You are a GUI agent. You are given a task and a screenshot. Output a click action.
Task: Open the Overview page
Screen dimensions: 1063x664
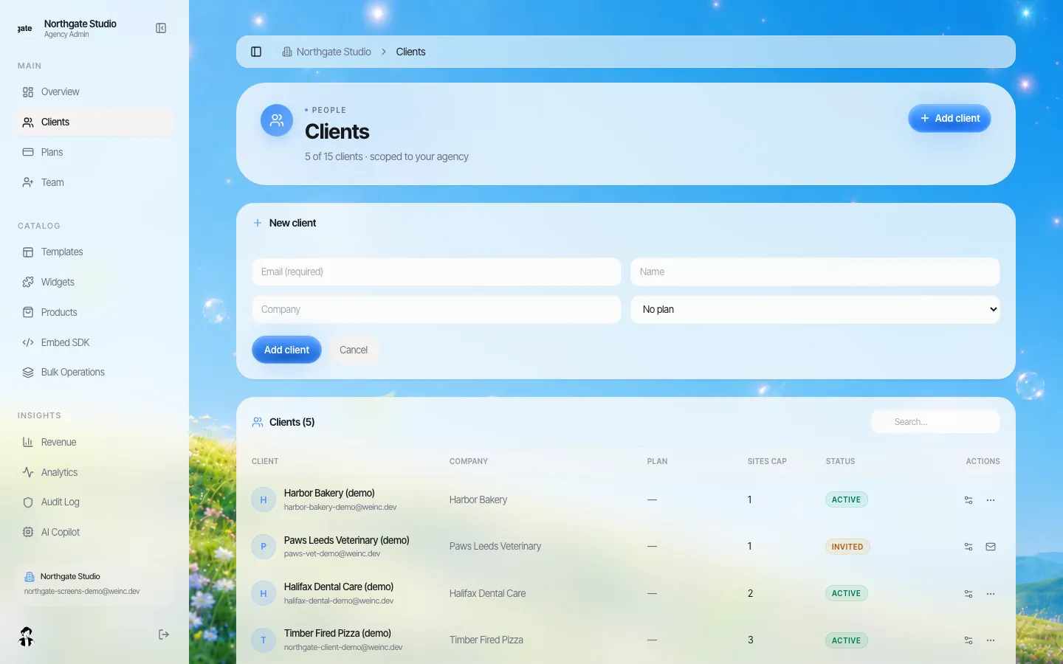point(94,92)
